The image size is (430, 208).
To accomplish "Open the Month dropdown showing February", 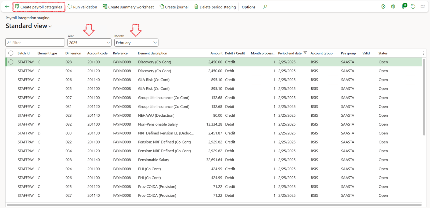I will click(x=136, y=43).
